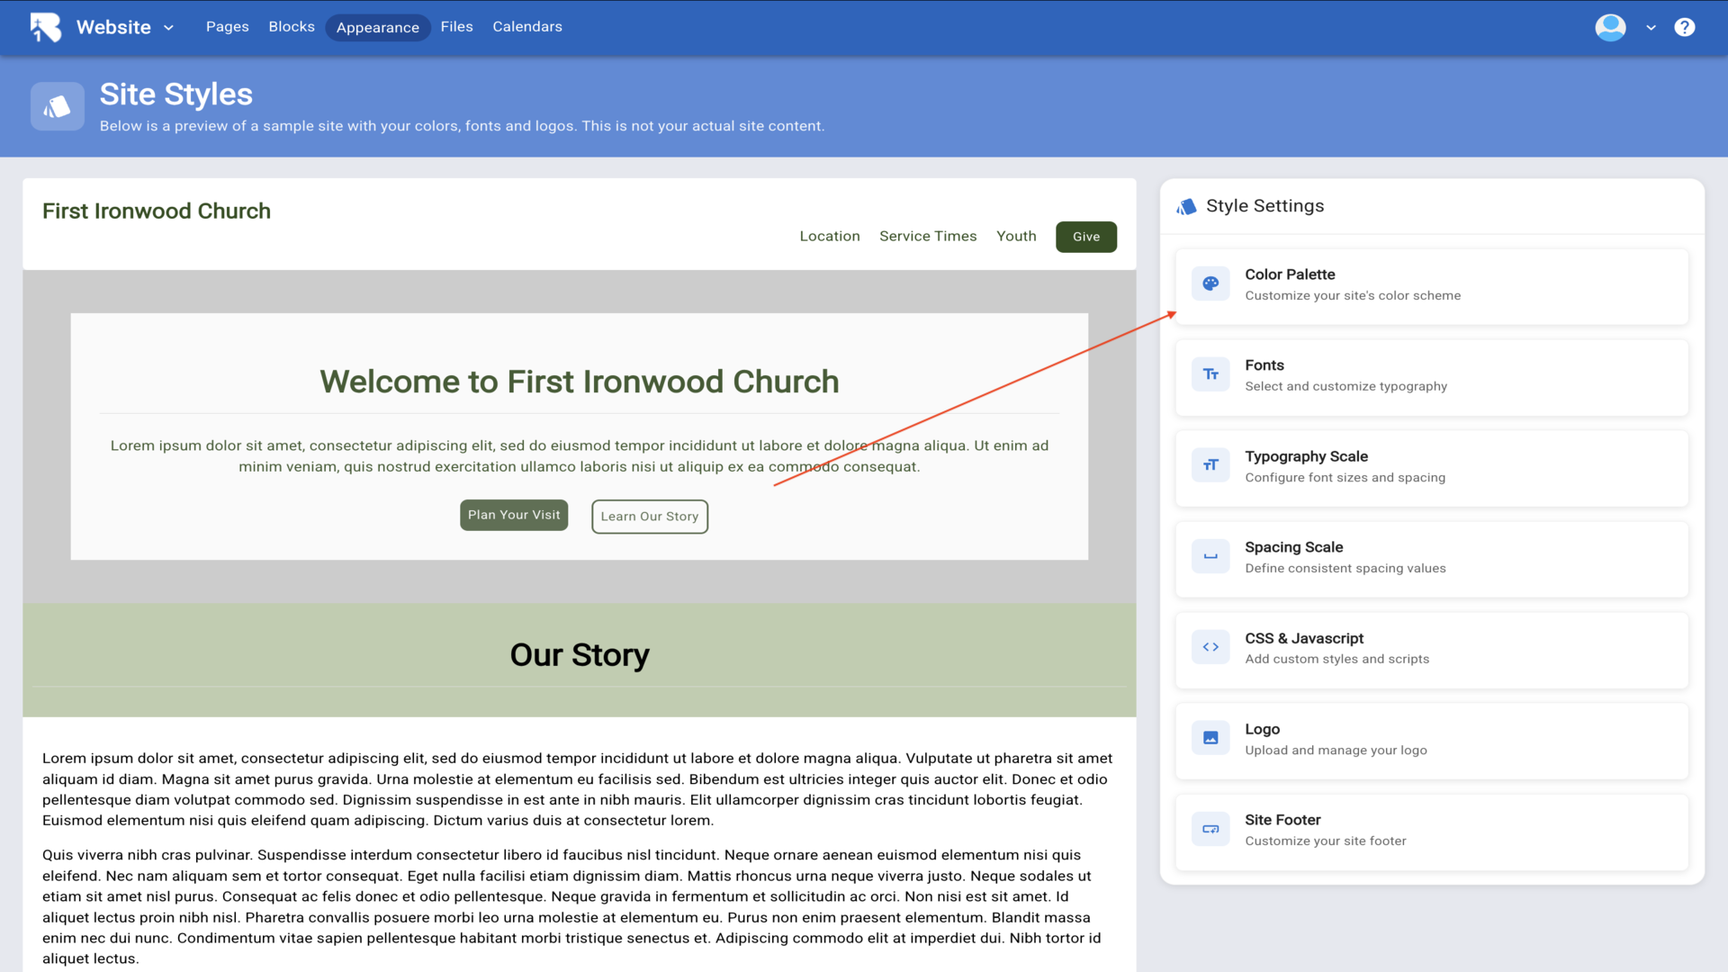The height and width of the screenshot is (972, 1728).
Task: Go to the Calendars section
Action: [x=526, y=27]
